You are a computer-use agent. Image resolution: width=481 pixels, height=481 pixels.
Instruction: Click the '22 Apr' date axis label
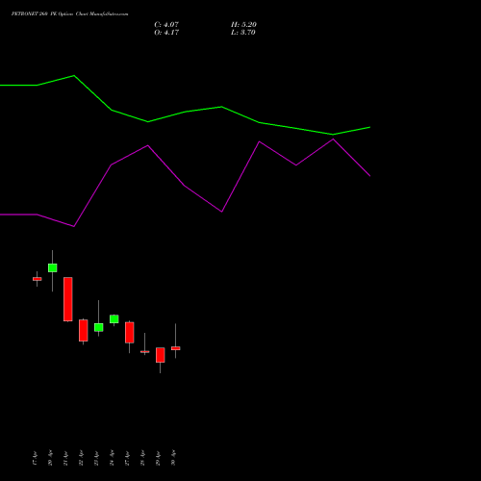pos(81,458)
